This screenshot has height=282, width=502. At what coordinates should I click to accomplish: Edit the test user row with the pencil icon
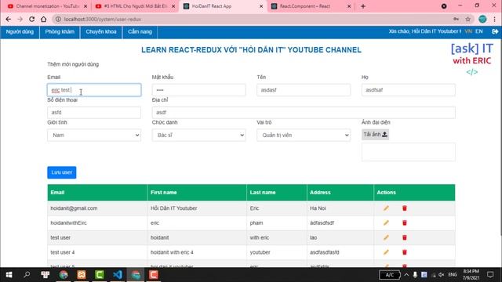386,237
